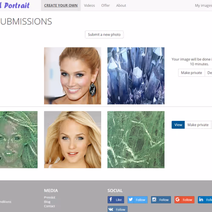Make the crystal submission private

[x=191, y=73]
